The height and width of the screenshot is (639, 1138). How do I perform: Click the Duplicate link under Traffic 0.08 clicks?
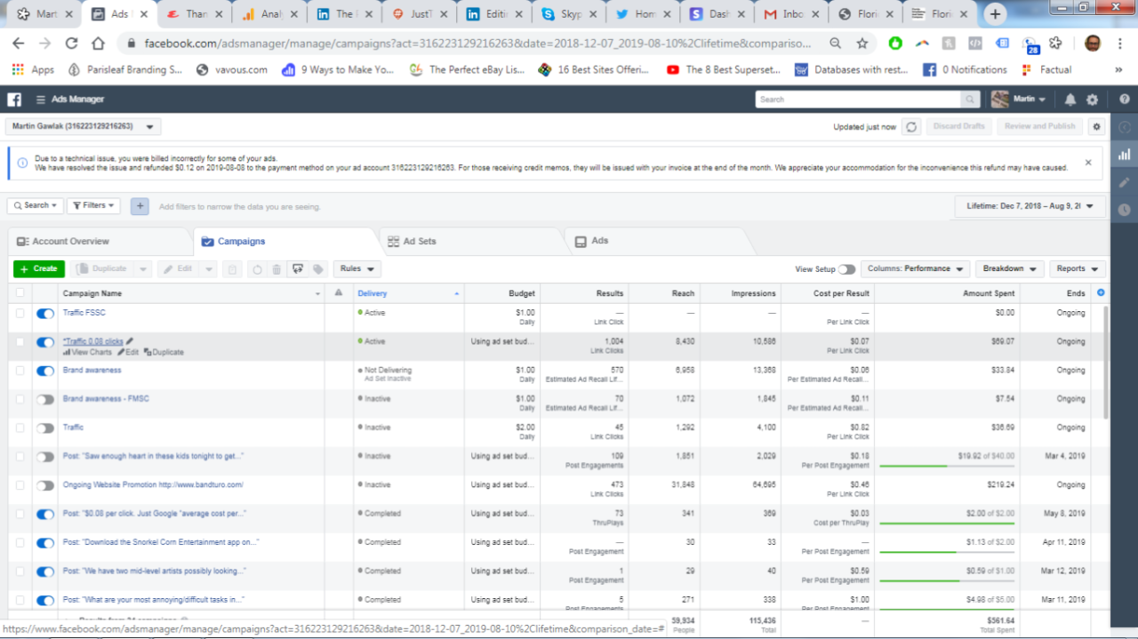click(x=164, y=353)
